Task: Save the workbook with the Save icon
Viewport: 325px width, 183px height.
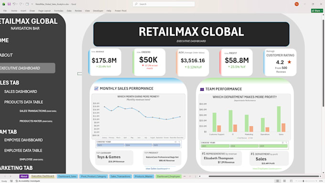Action: click(x=9, y=4)
